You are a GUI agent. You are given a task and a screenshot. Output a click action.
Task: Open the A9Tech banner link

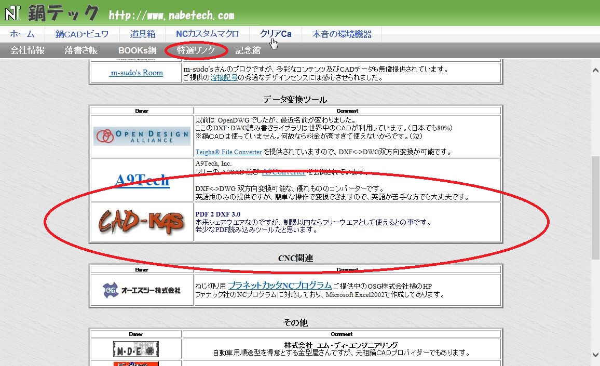click(142, 180)
